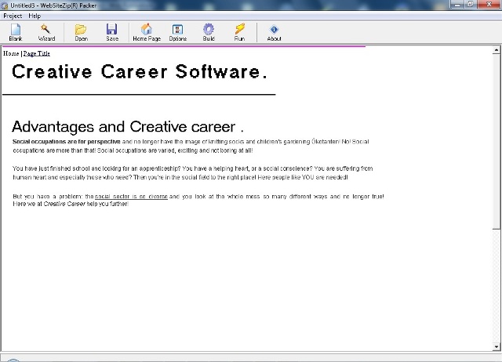Screen dimensions: 502x362
Task: Maximize the WebSiteZip Packer window
Action: pos(471,5)
